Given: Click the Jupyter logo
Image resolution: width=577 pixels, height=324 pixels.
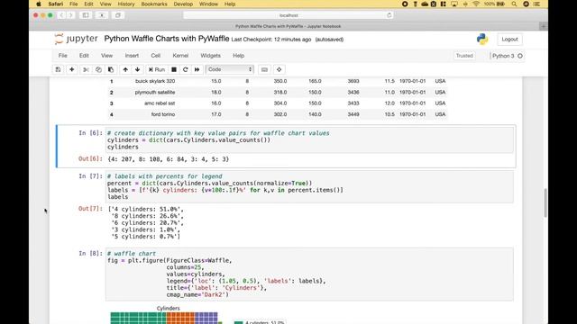Looking at the screenshot, I should point(76,39).
